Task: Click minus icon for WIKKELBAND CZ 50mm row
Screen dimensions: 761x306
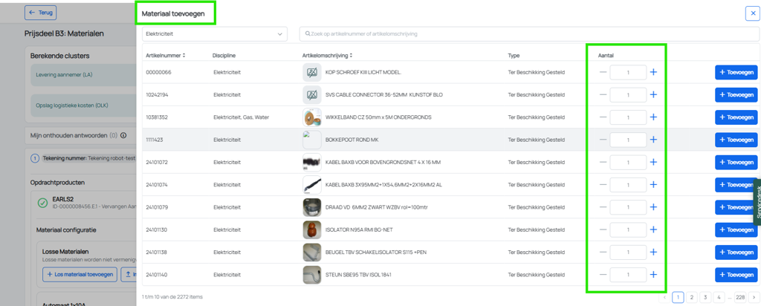Action: click(603, 117)
